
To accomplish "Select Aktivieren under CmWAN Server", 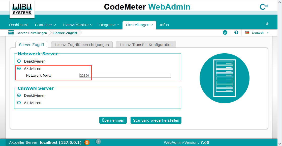I will point(19,103).
